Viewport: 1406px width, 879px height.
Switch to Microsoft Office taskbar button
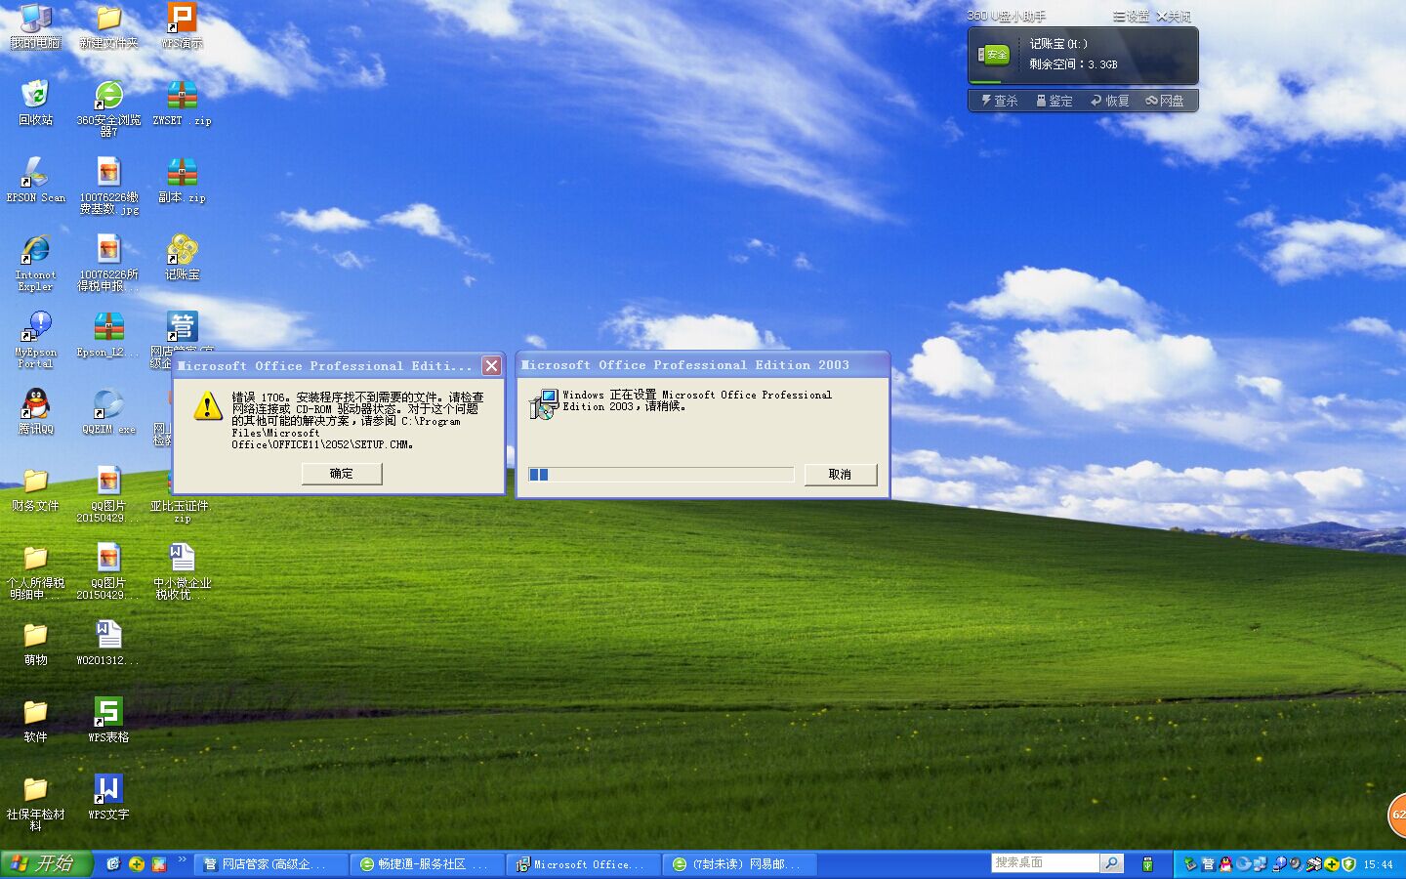(584, 864)
